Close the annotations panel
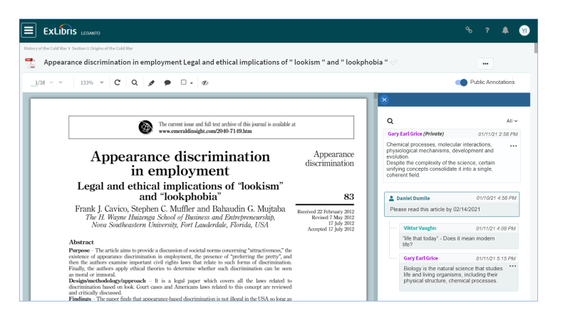 384,100
